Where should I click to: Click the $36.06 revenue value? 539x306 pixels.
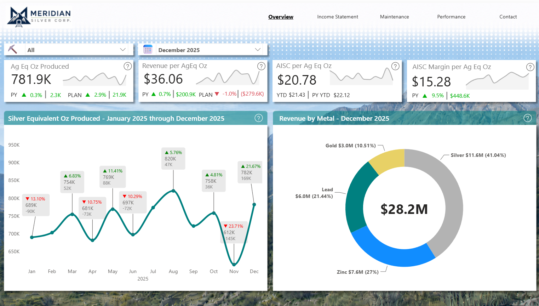pos(163,79)
